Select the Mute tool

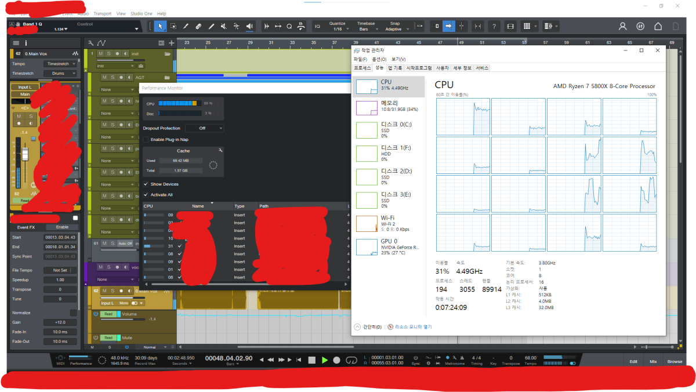coord(224,26)
